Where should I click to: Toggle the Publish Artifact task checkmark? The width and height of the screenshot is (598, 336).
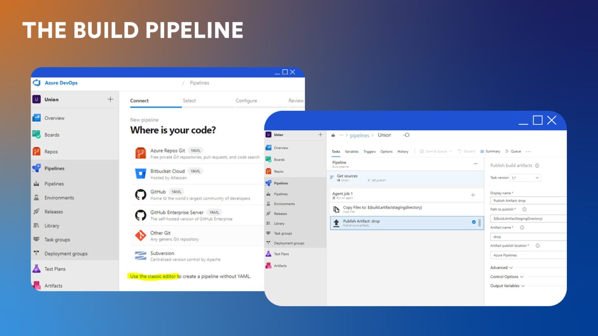click(x=474, y=222)
